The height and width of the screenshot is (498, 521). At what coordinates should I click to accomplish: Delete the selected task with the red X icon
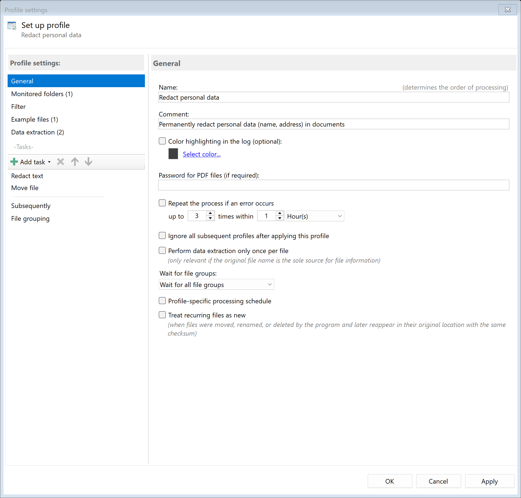pos(60,162)
